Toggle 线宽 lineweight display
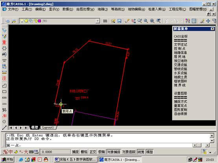This screenshot has width=218, height=163. (x=141, y=152)
